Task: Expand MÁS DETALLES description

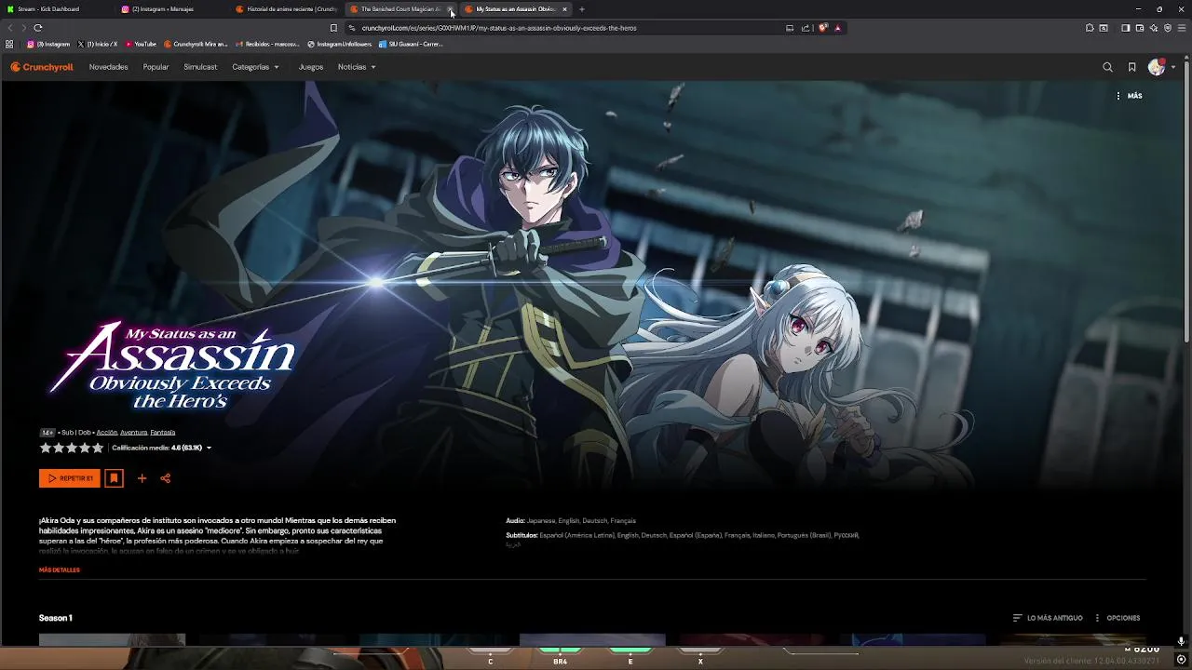Action: point(60,569)
